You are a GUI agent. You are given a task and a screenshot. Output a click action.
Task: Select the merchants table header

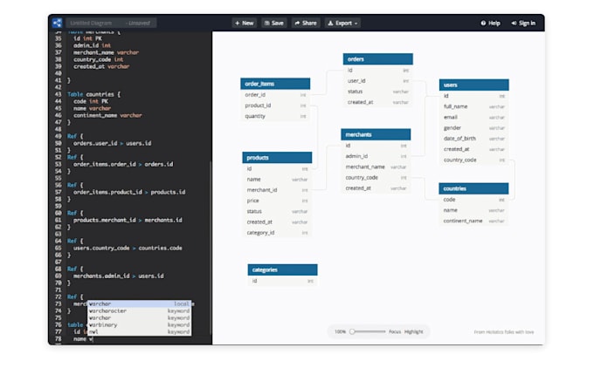[x=376, y=134]
